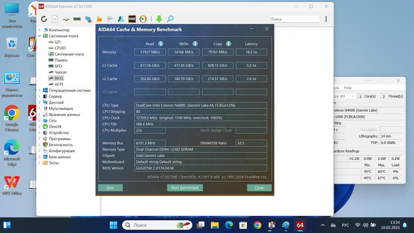This screenshot has width=414, height=233.
Task: Click the user profile toolbar icon
Action: [121, 19]
